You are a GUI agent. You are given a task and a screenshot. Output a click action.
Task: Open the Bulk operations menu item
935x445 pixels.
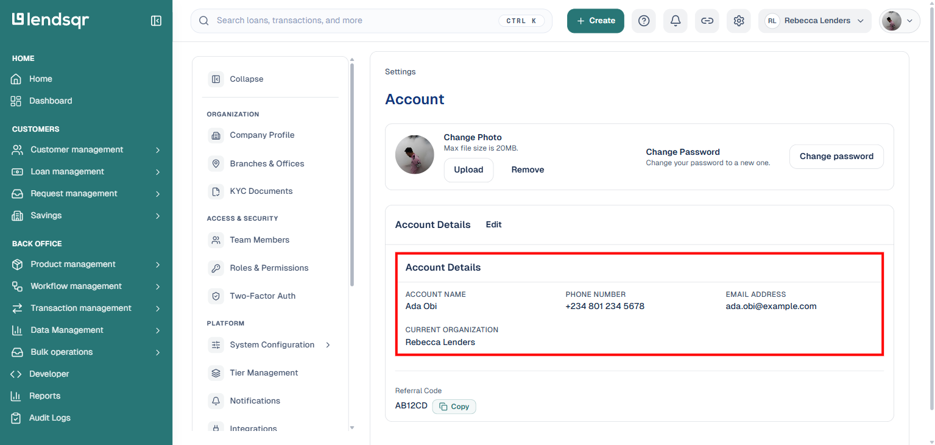coord(86,352)
